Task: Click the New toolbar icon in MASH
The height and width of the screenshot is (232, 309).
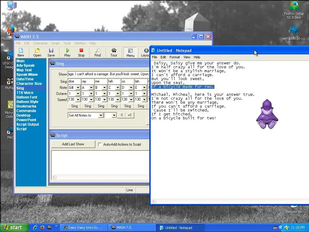Action: pos(21,53)
